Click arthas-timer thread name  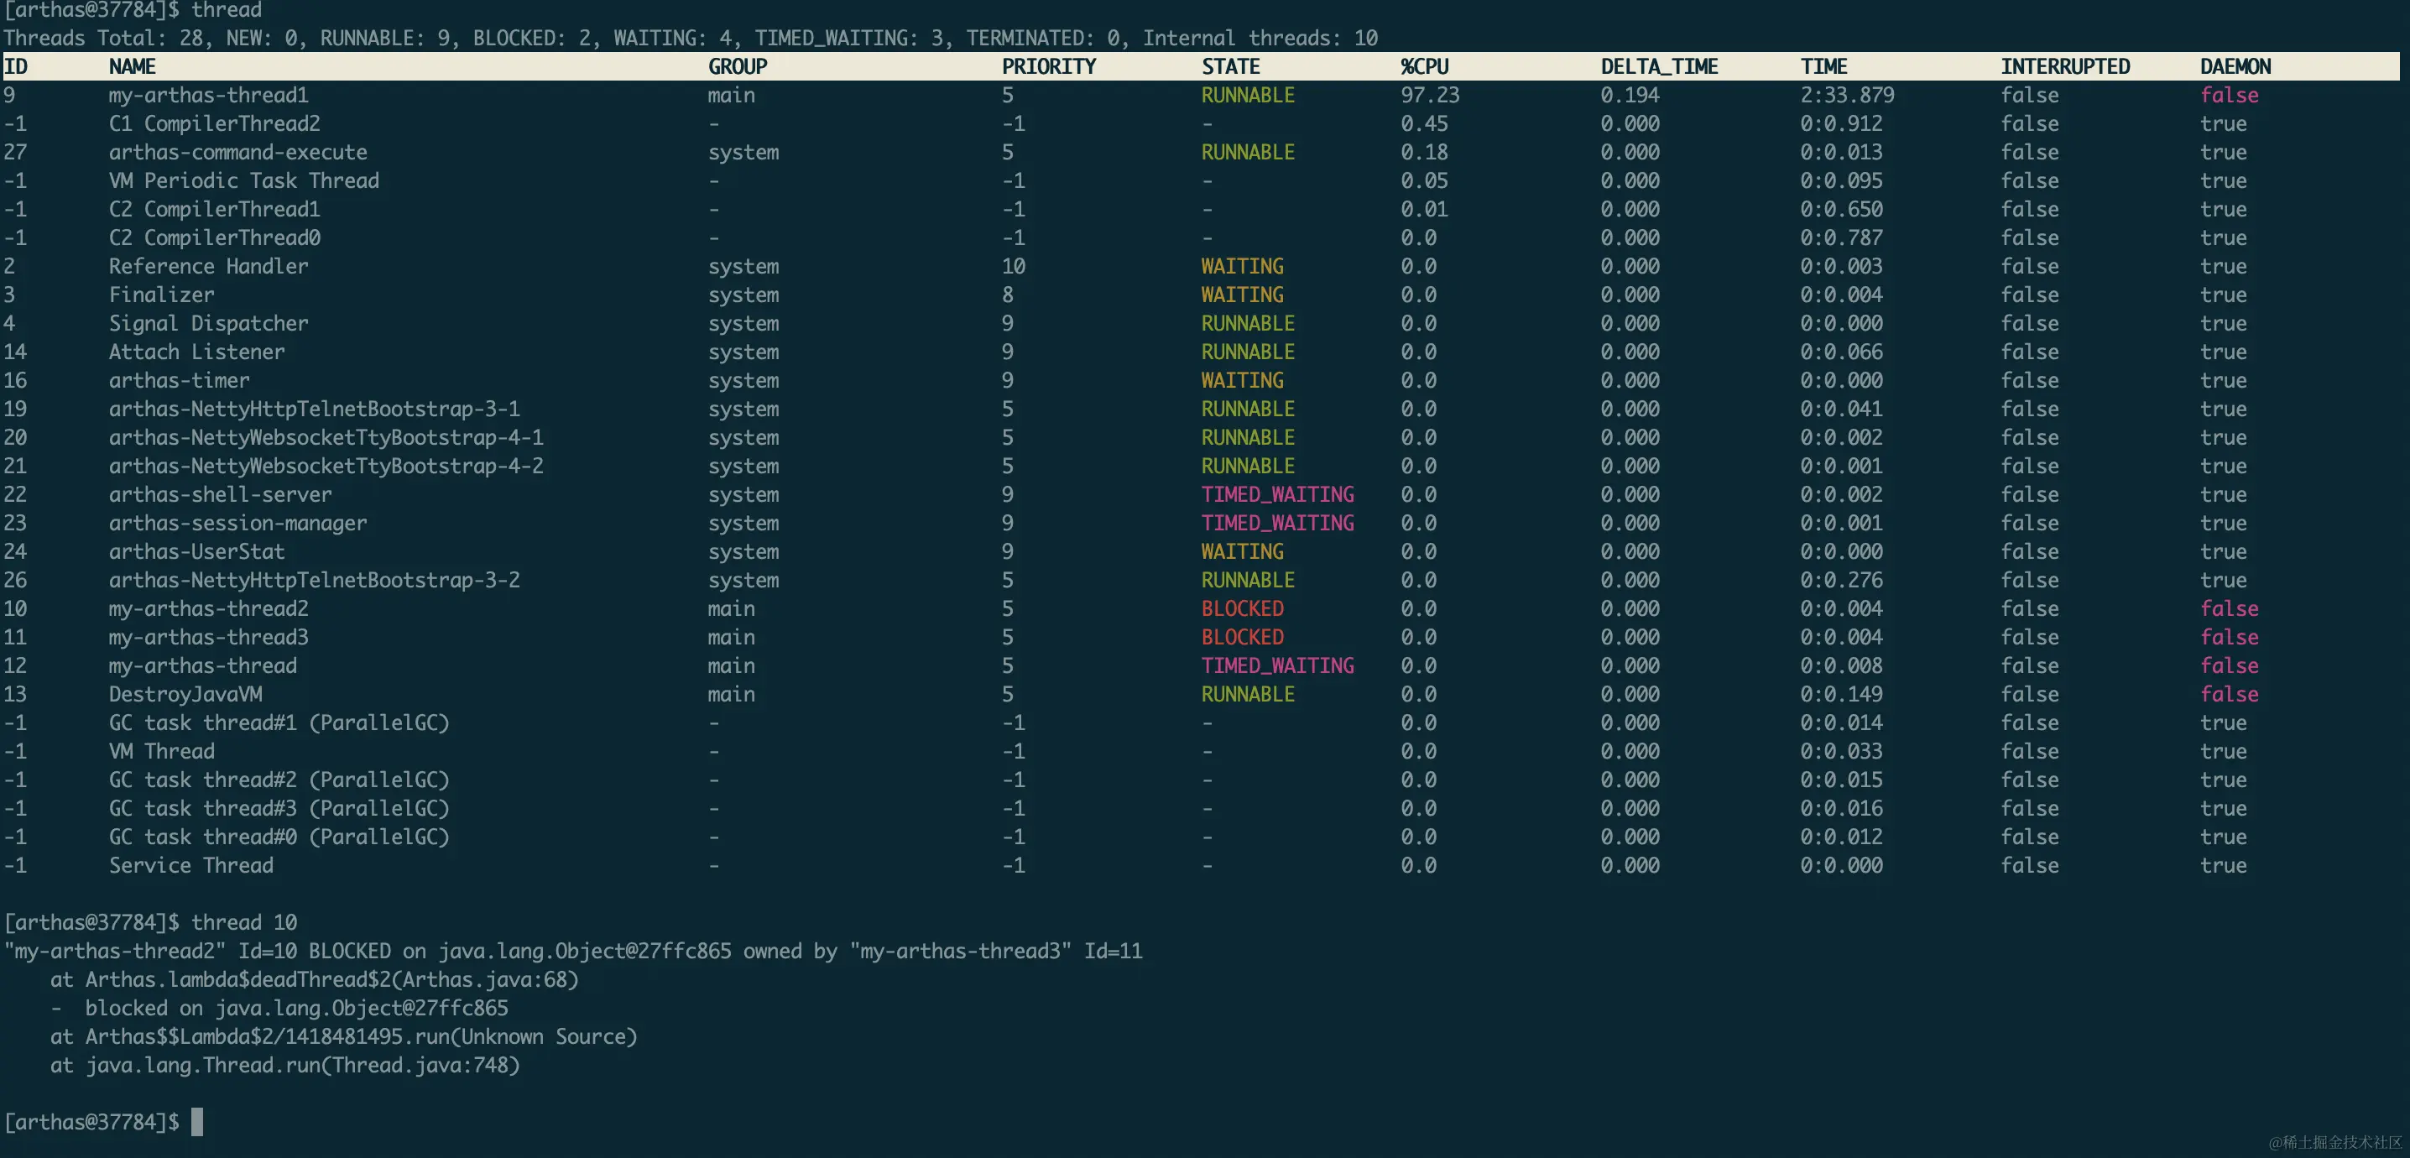point(179,381)
